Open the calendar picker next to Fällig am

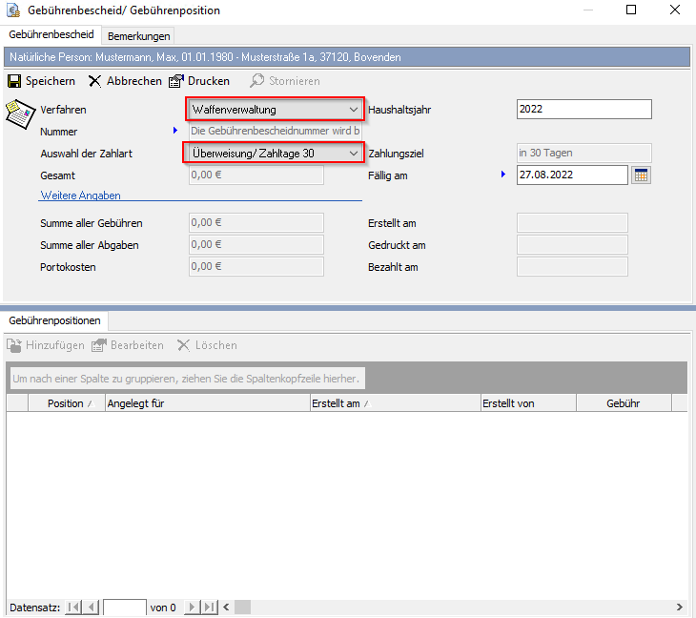pyautogui.click(x=641, y=175)
